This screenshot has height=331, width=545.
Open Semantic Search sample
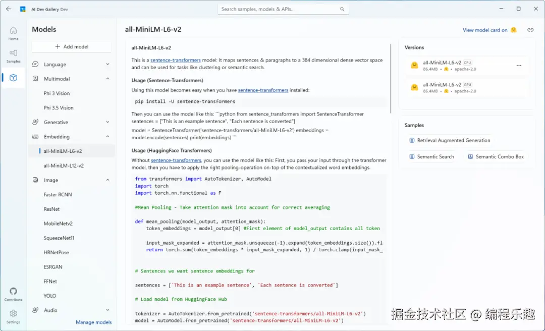[x=431, y=157]
